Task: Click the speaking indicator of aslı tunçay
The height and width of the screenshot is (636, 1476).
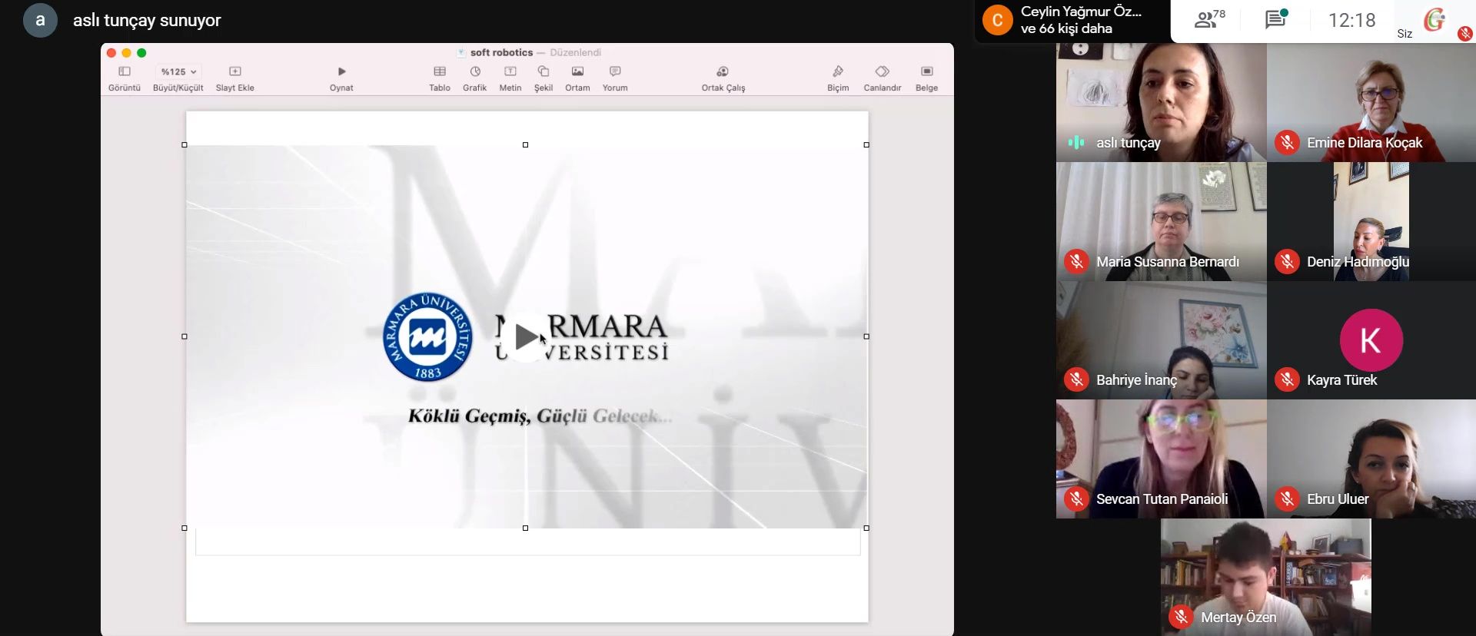Action: [x=1076, y=143]
